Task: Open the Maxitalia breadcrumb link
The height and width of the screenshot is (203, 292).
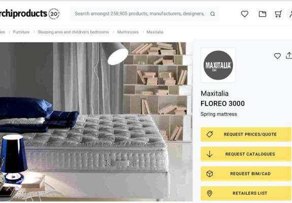Action: [155, 32]
